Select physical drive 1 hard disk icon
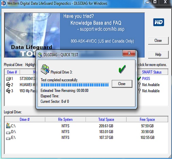The height and width of the screenshot is (159, 172). 8,79
